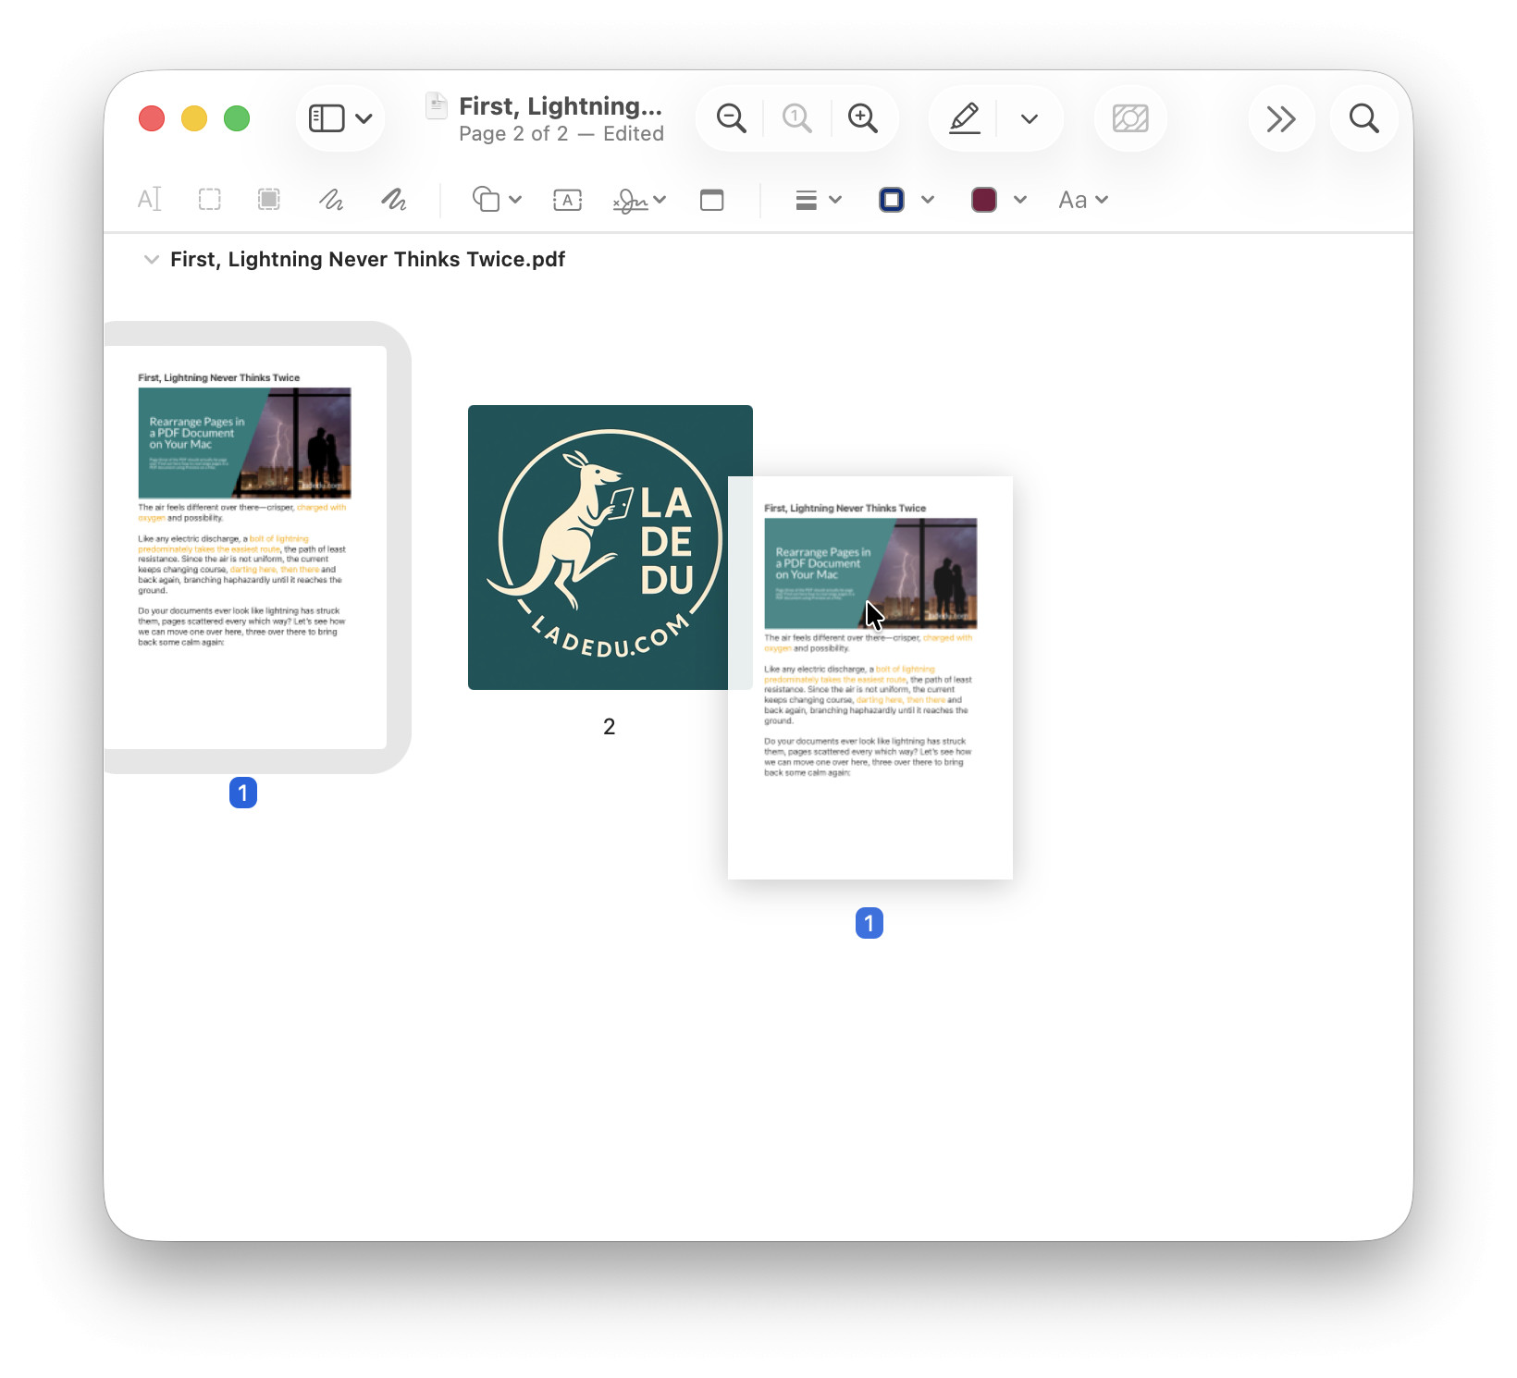Select the Text Selection tool
This screenshot has width=1517, height=1378.
149,200
